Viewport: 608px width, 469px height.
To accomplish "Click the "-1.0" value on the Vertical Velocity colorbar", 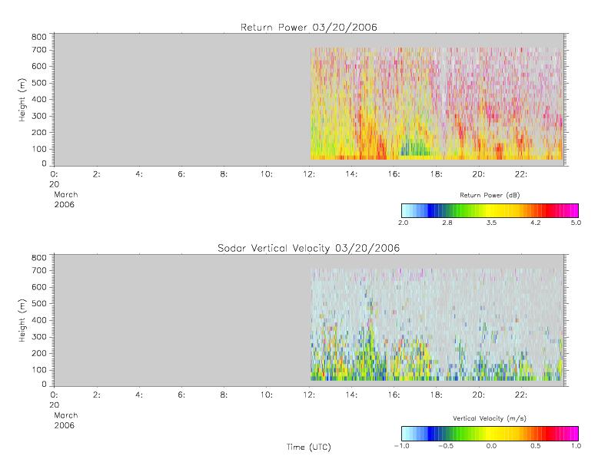I will 402,446.
